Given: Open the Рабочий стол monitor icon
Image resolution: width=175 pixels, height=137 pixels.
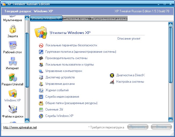Looking at the screenshot, I should [x=13, y=45].
